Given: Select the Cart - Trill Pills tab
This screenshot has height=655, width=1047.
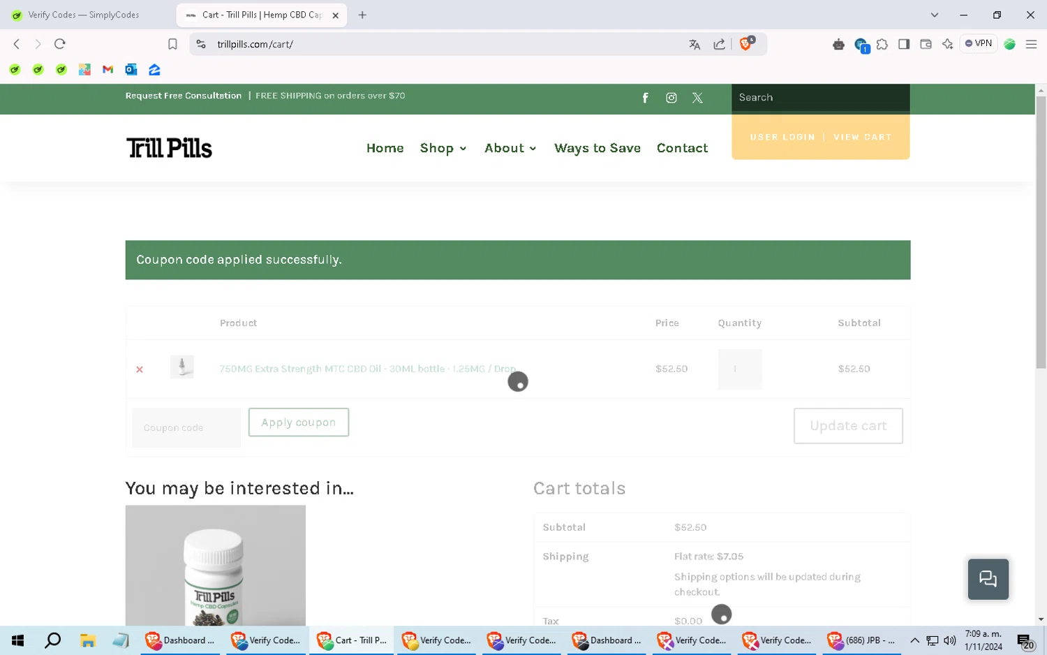Looking at the screenshot, I should [x=261, y=15].
